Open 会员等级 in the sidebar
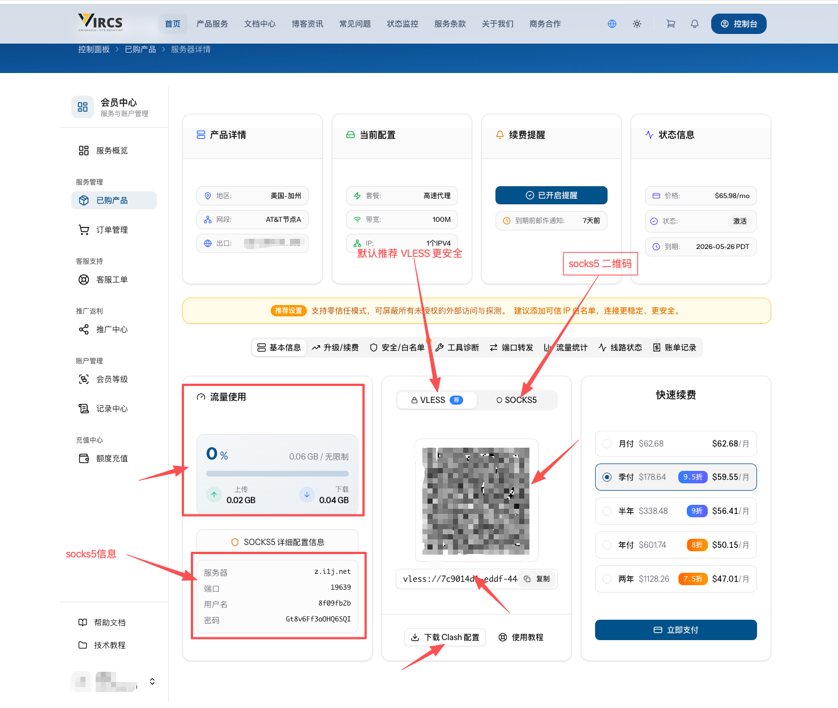 coord(114,379)
